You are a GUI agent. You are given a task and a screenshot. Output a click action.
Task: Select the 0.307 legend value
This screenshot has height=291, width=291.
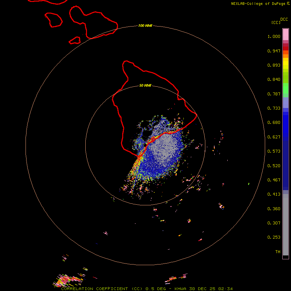pos(274,223)
